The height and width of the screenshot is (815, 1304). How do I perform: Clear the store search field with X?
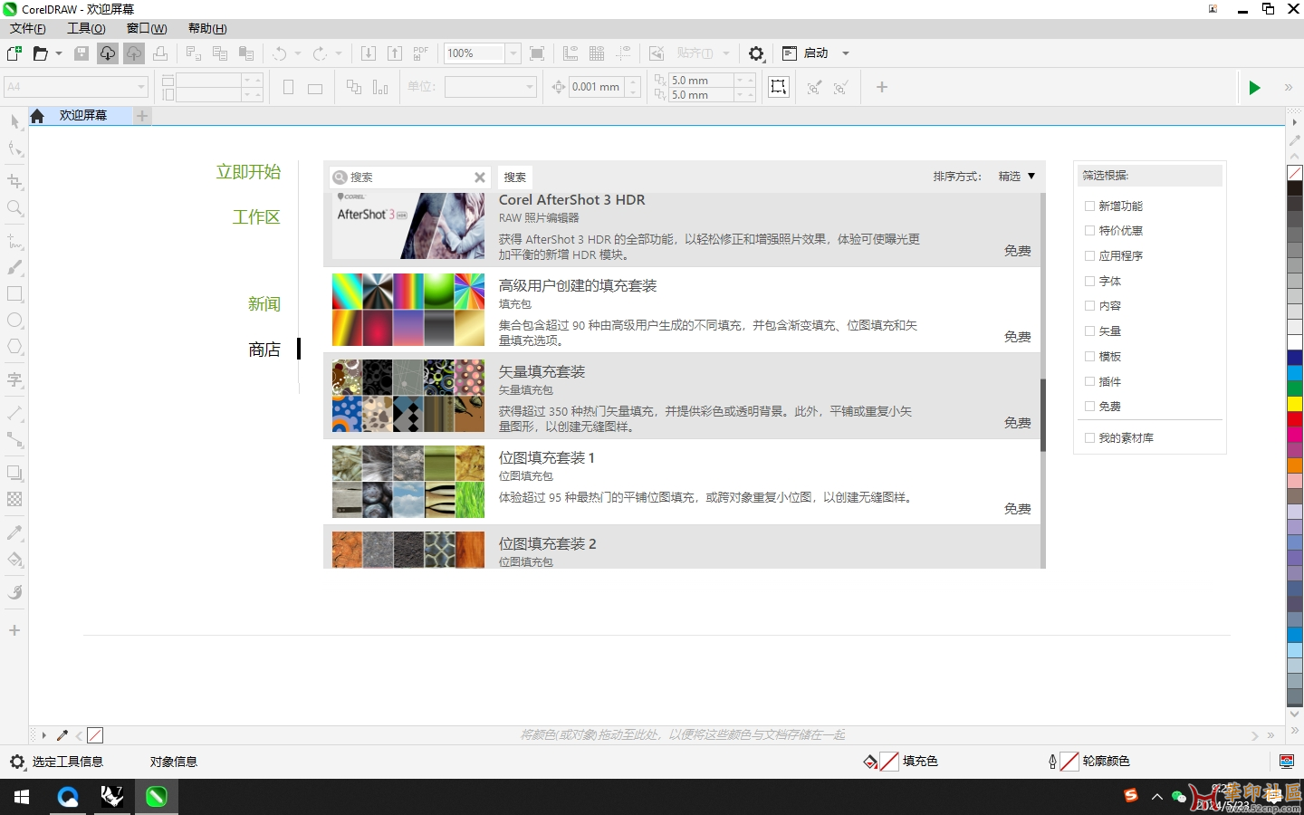coord(480,177)
